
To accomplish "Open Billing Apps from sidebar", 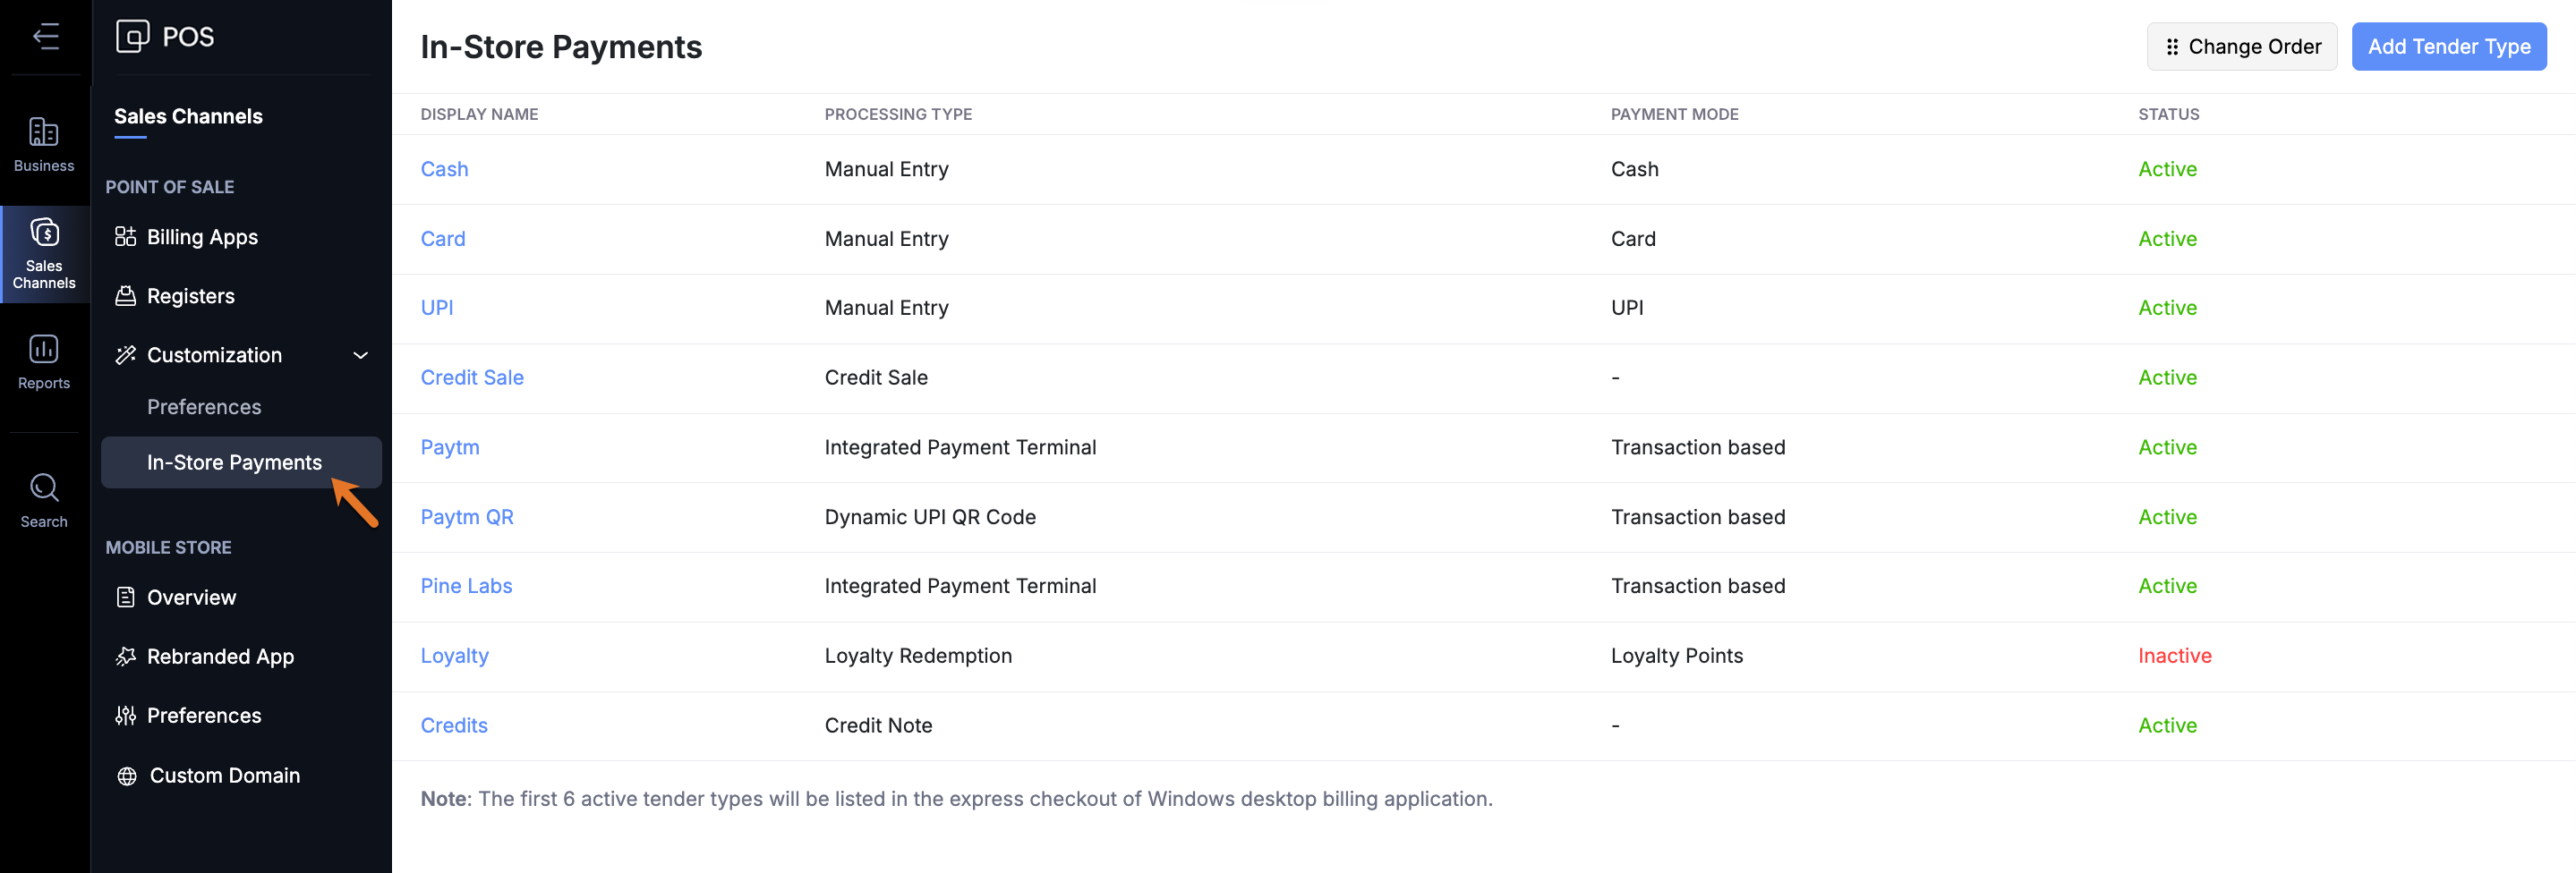I will click(x=202, y=237).
